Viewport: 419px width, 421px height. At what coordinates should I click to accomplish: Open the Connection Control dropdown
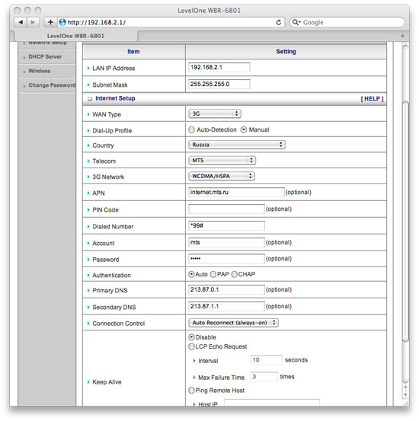click(x=233, y=323)
